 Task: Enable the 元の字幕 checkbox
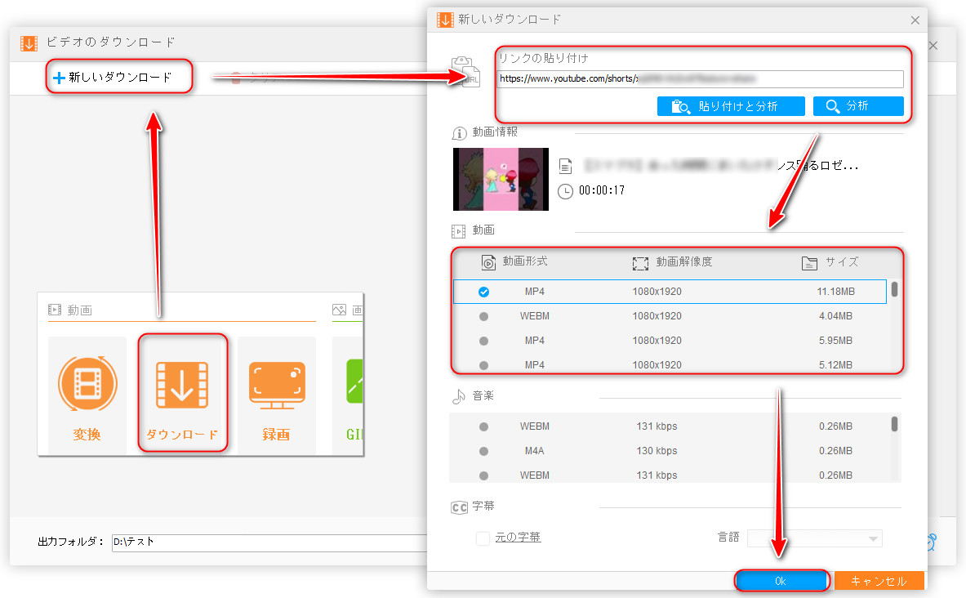click(x=483, y=538)
